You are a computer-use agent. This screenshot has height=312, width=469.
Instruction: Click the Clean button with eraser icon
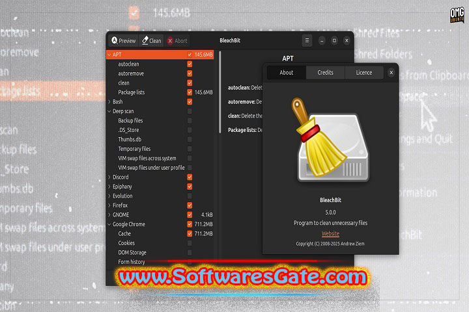[x=151, y=40]
